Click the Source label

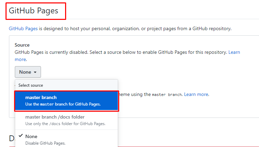pos(22,45)
